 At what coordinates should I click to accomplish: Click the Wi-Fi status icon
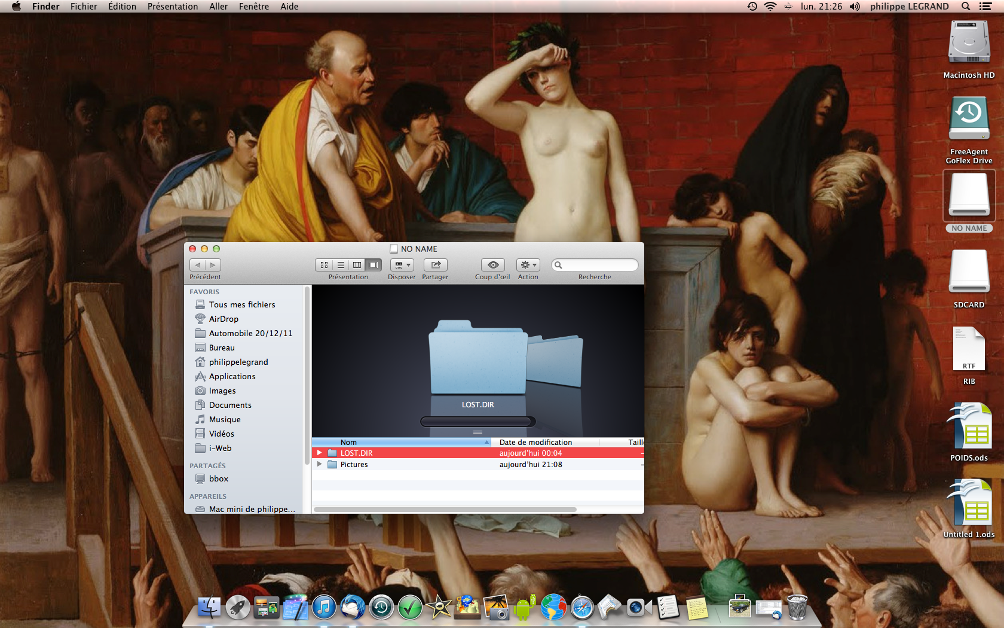tap(770, 7)
